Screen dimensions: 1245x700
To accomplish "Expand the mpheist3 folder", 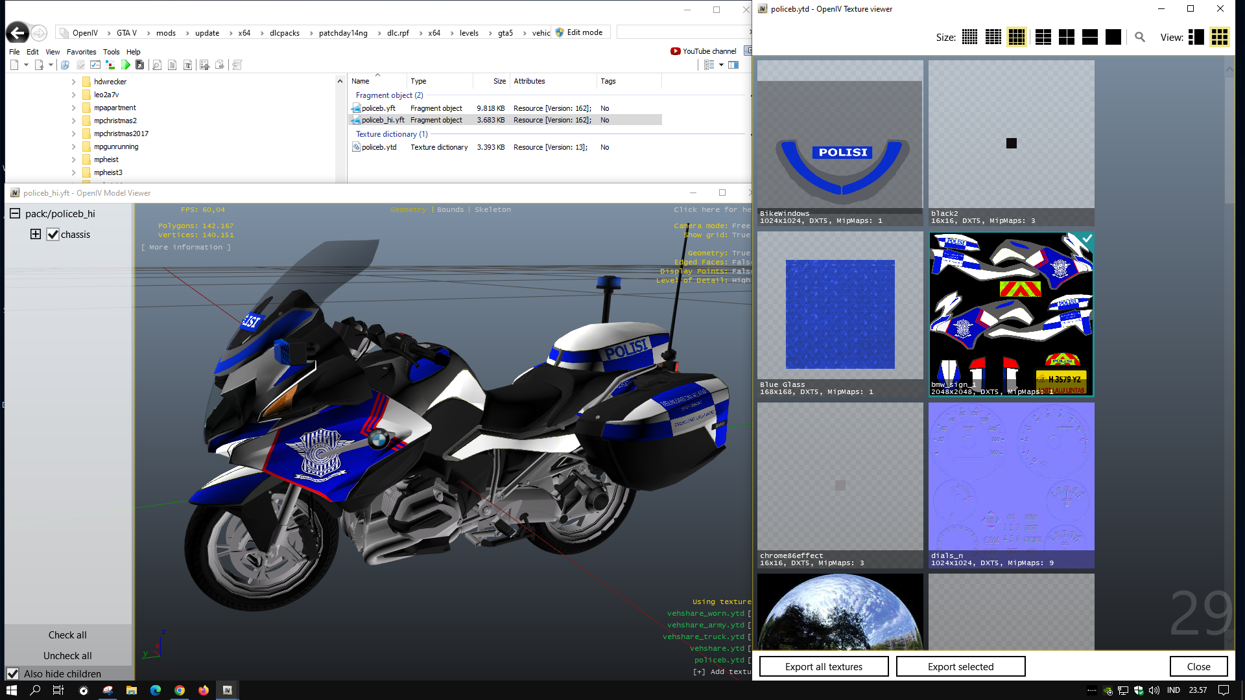I will point(73,172).
